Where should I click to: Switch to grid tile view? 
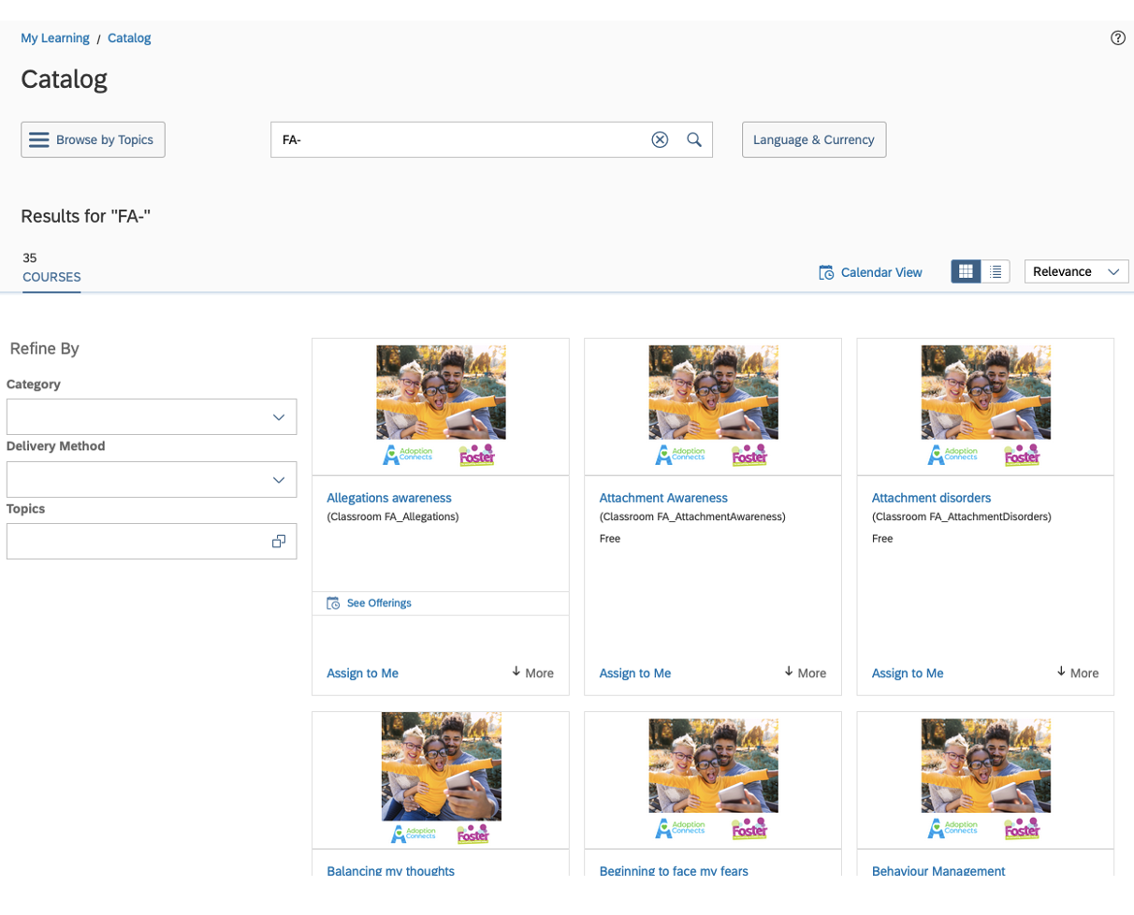(967, 271)
